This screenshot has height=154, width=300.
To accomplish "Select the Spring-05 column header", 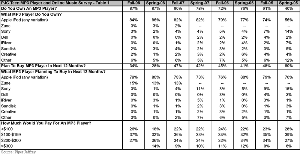I will click(x=289, y=3).
